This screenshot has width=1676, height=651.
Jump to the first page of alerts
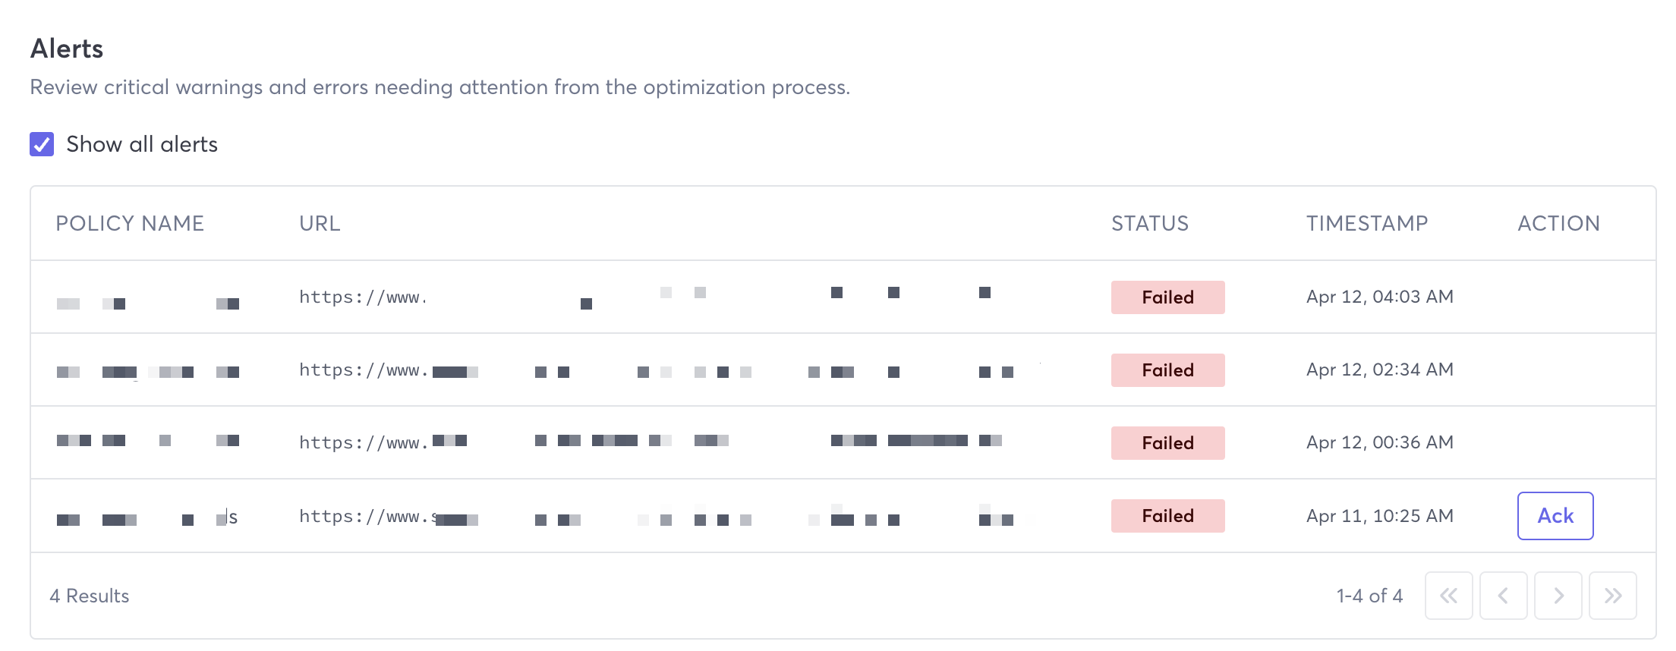[x=1448, y=596]
